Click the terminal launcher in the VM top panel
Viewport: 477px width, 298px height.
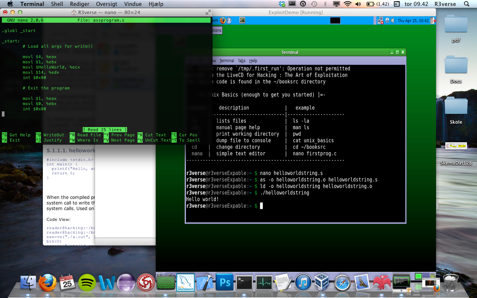pos(242,20)
